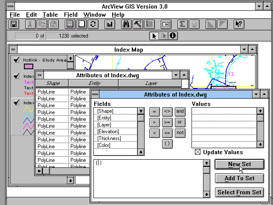This screenshot has height=205, width=273.
Task: Click the Layer column header in table
Action: (150, 83)
